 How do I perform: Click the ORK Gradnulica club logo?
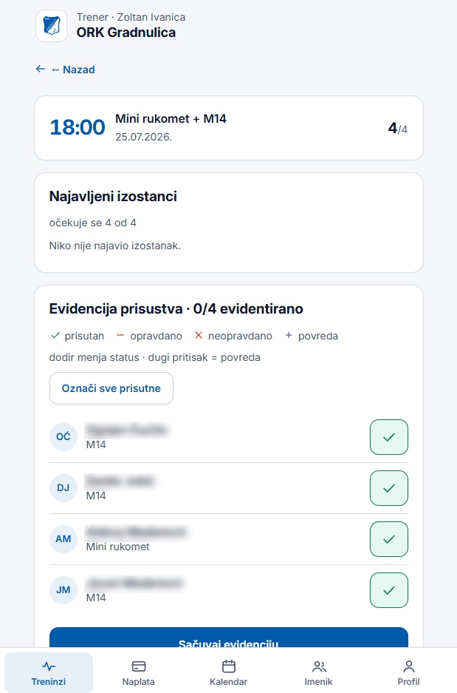(52, 26)
